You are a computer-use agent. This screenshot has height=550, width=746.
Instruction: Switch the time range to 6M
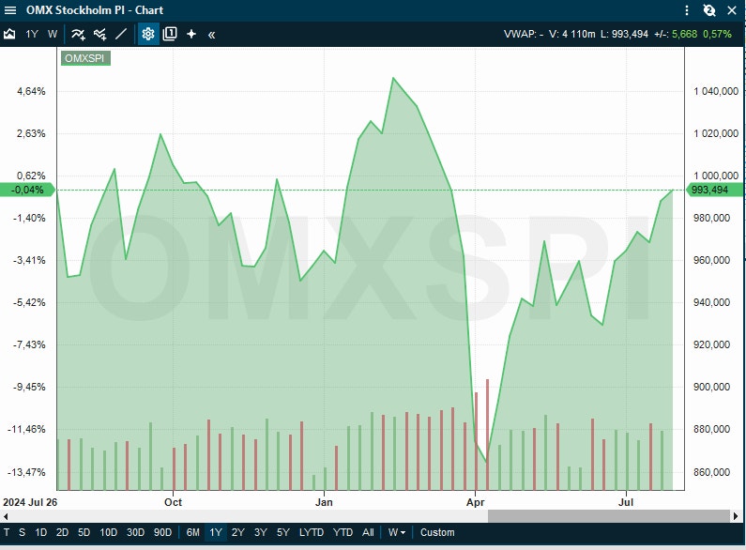pyautogui.click(x=192, y=532)
